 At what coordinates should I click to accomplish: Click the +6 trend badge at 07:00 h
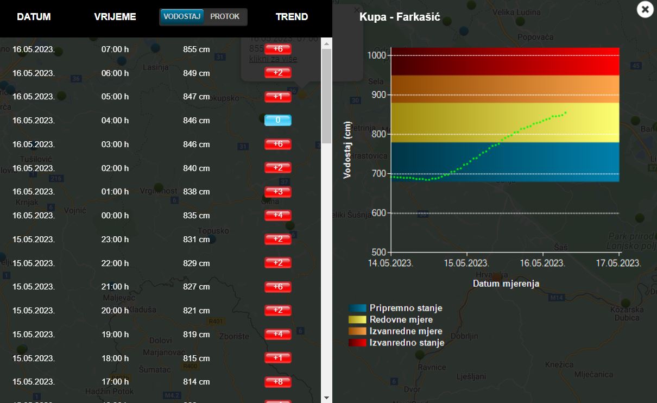278,49
